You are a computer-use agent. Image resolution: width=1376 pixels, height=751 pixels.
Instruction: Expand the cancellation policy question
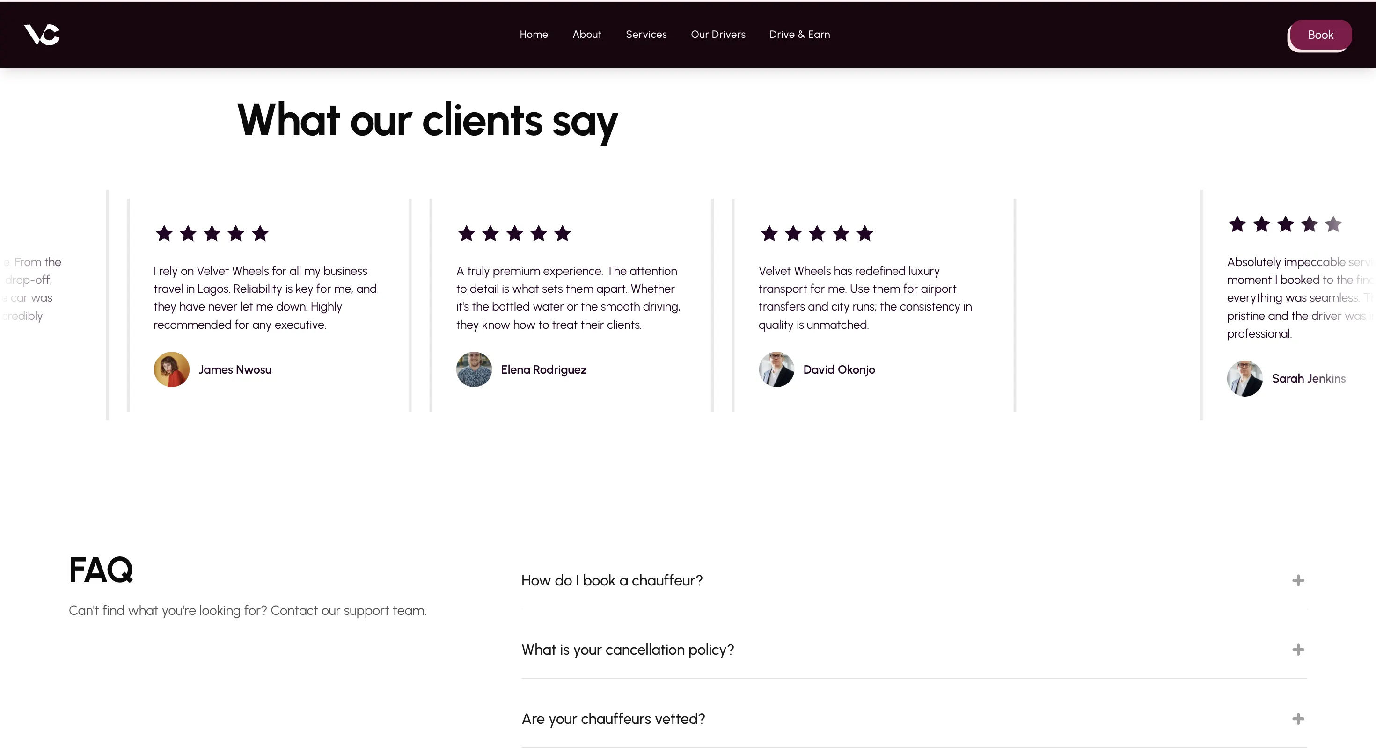pos(1297,650)
